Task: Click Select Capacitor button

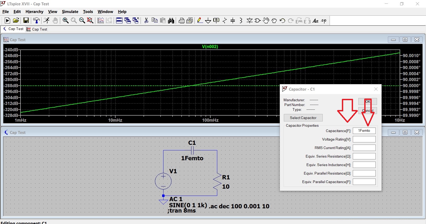Action: [x=303, y=118]
